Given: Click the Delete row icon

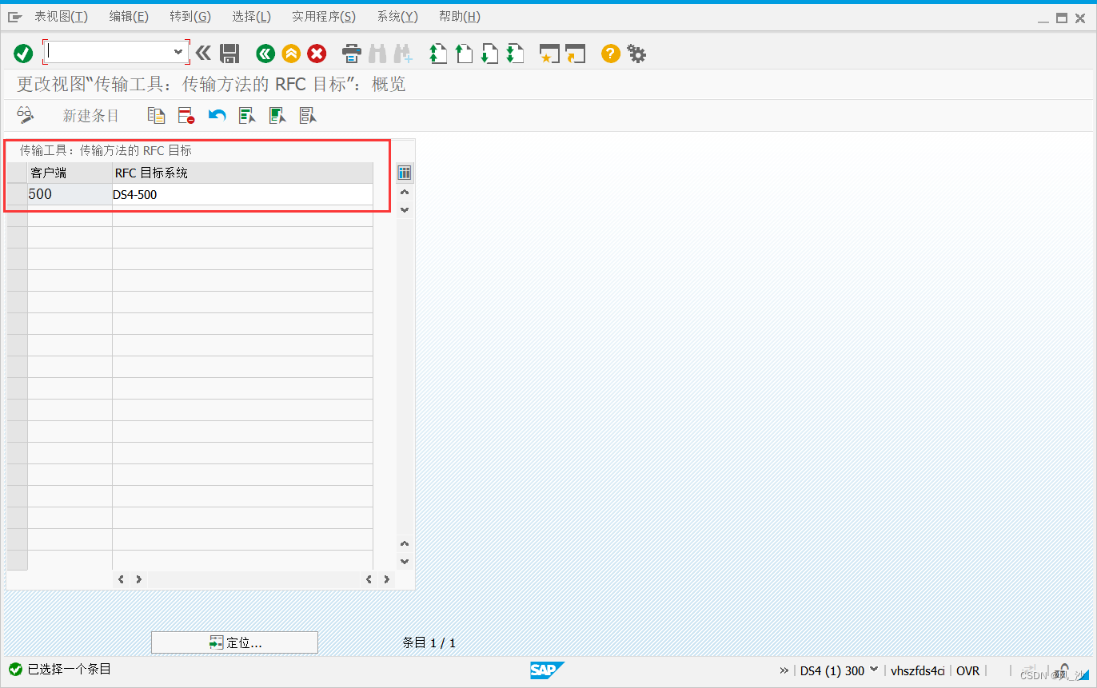Looking at the screenshot, I should (186, 116).
